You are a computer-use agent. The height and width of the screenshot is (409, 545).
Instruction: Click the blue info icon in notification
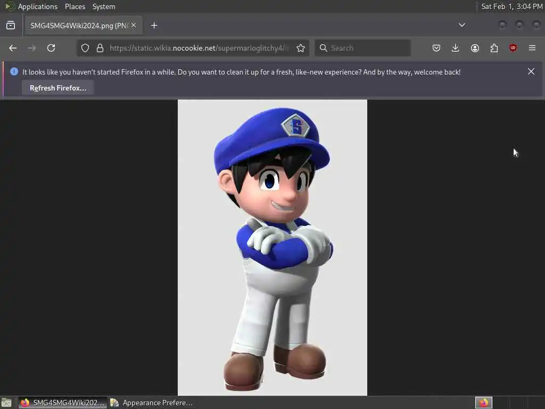[x=14, y=72]
